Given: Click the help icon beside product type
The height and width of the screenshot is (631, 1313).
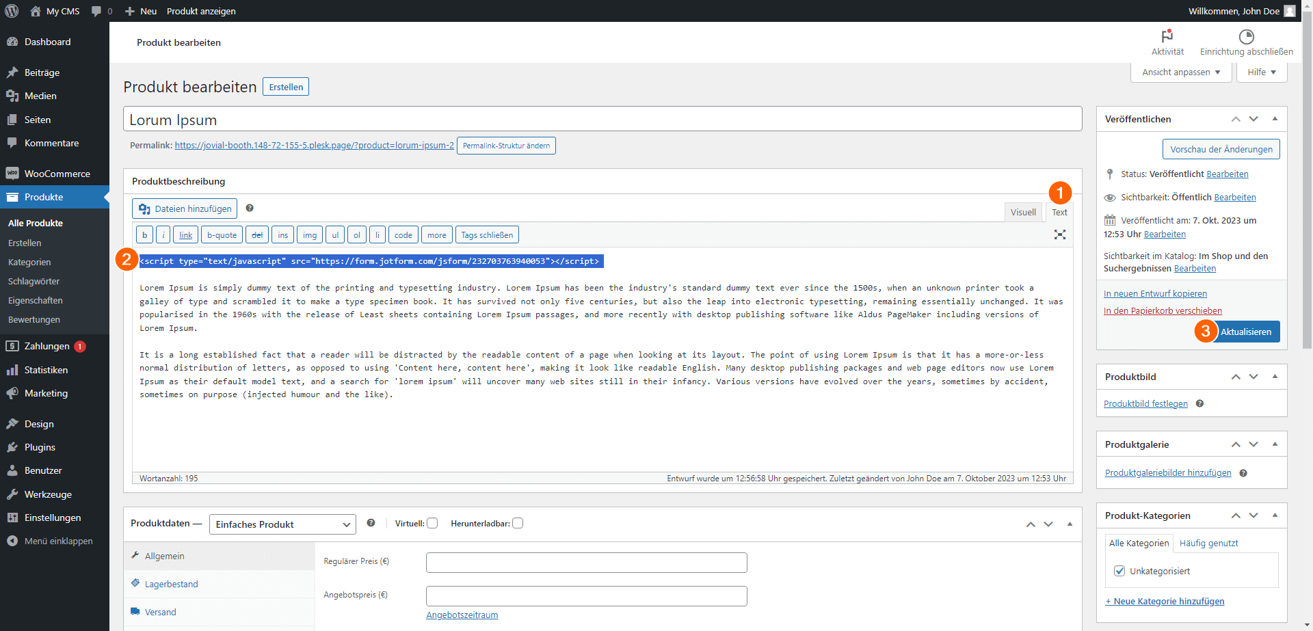Looking at the screenshot, I should tap(371, 523).
